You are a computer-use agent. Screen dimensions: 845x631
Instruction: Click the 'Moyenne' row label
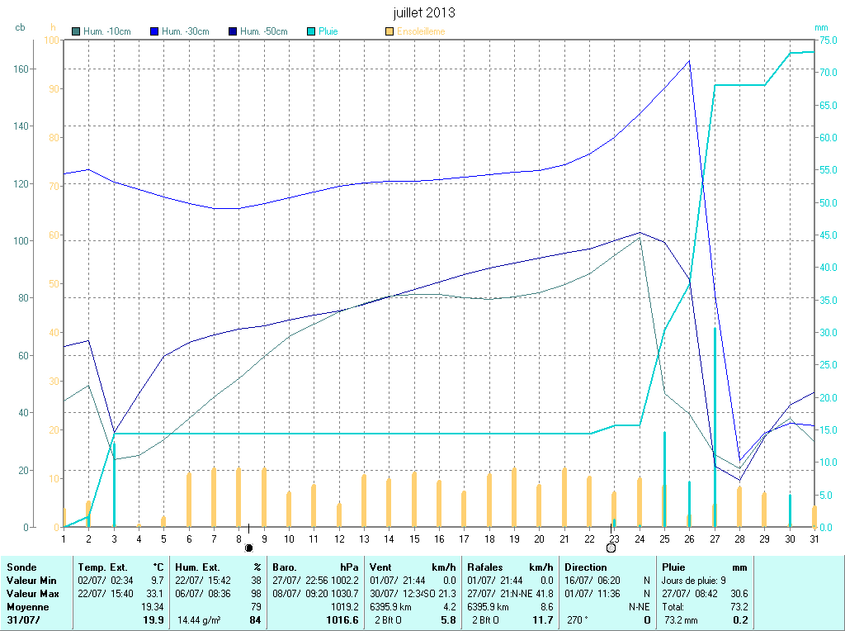pyautogui.click(x=26, y=607)
